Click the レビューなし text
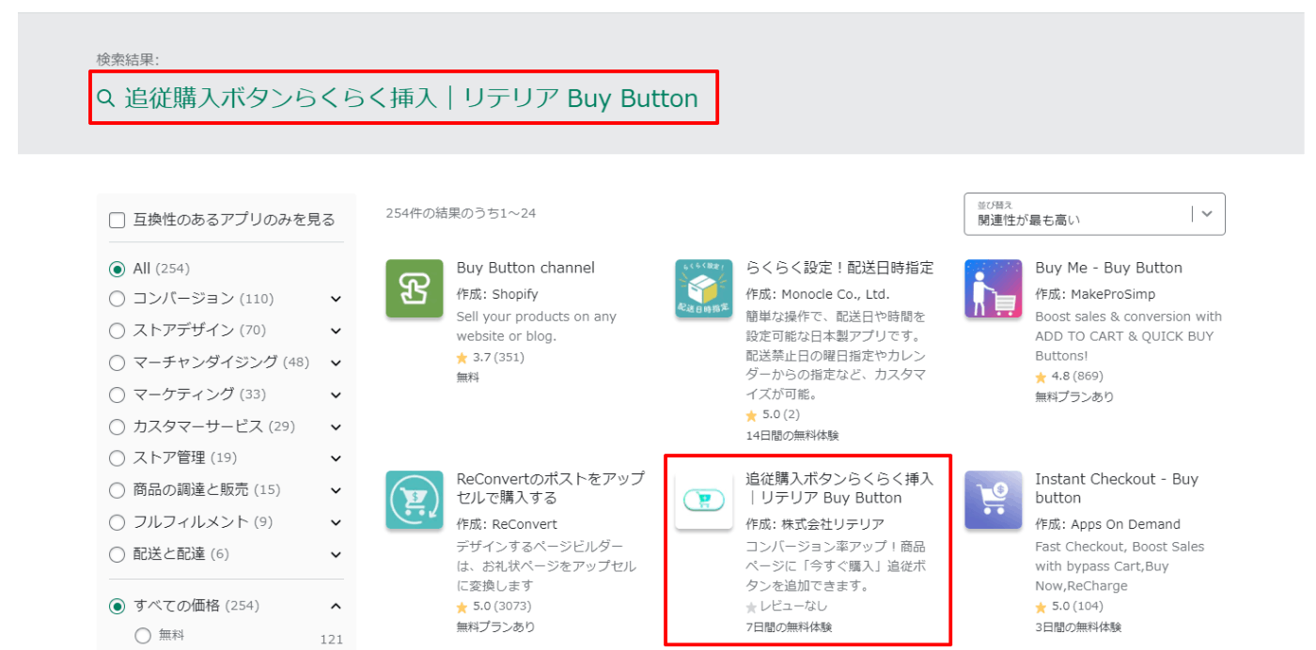 click(x=794, y=607)
